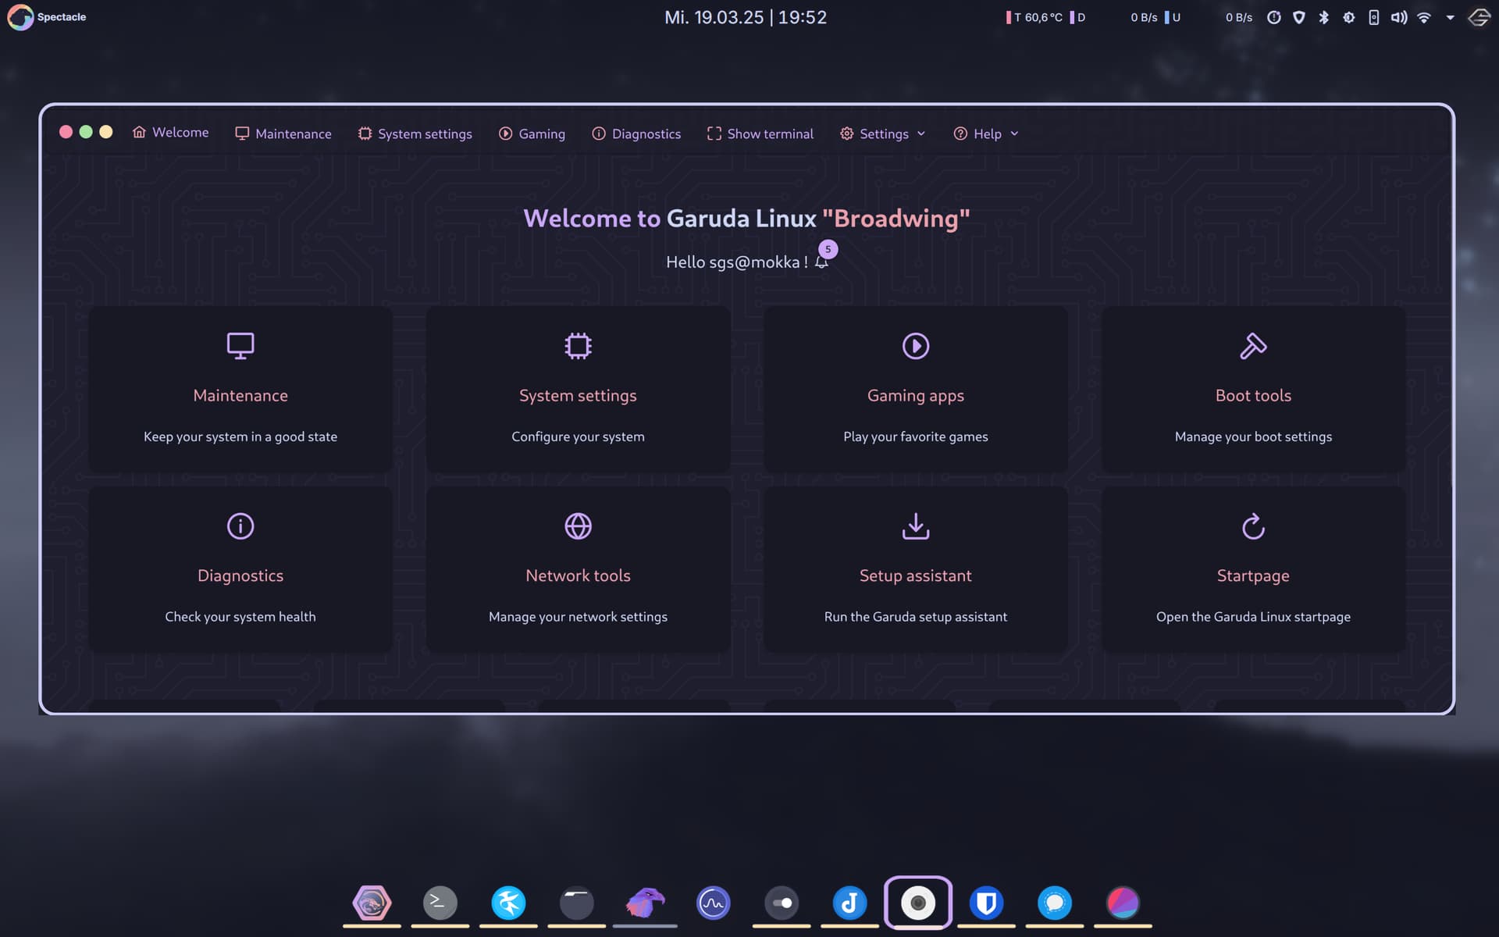Click the shield security tray icon

[1299, 17]
